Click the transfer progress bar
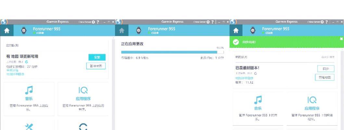 172,52
